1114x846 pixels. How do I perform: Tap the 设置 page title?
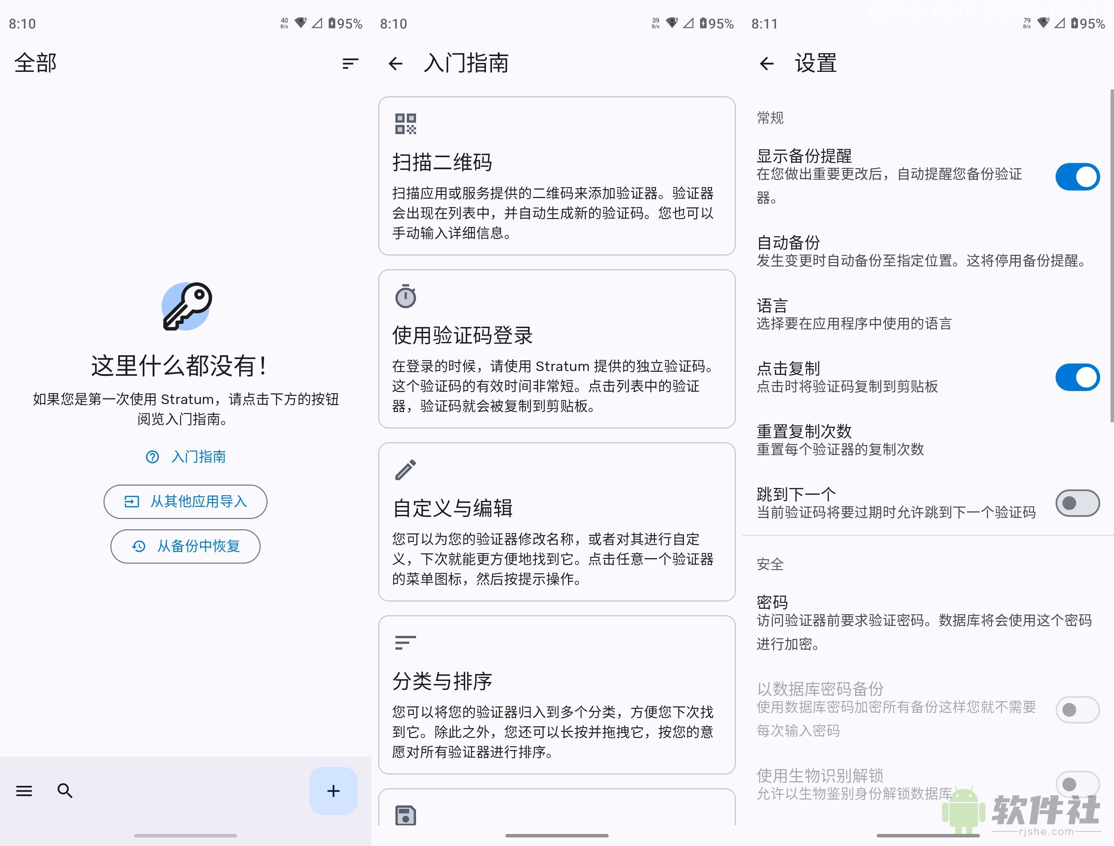tap(816, 64)
